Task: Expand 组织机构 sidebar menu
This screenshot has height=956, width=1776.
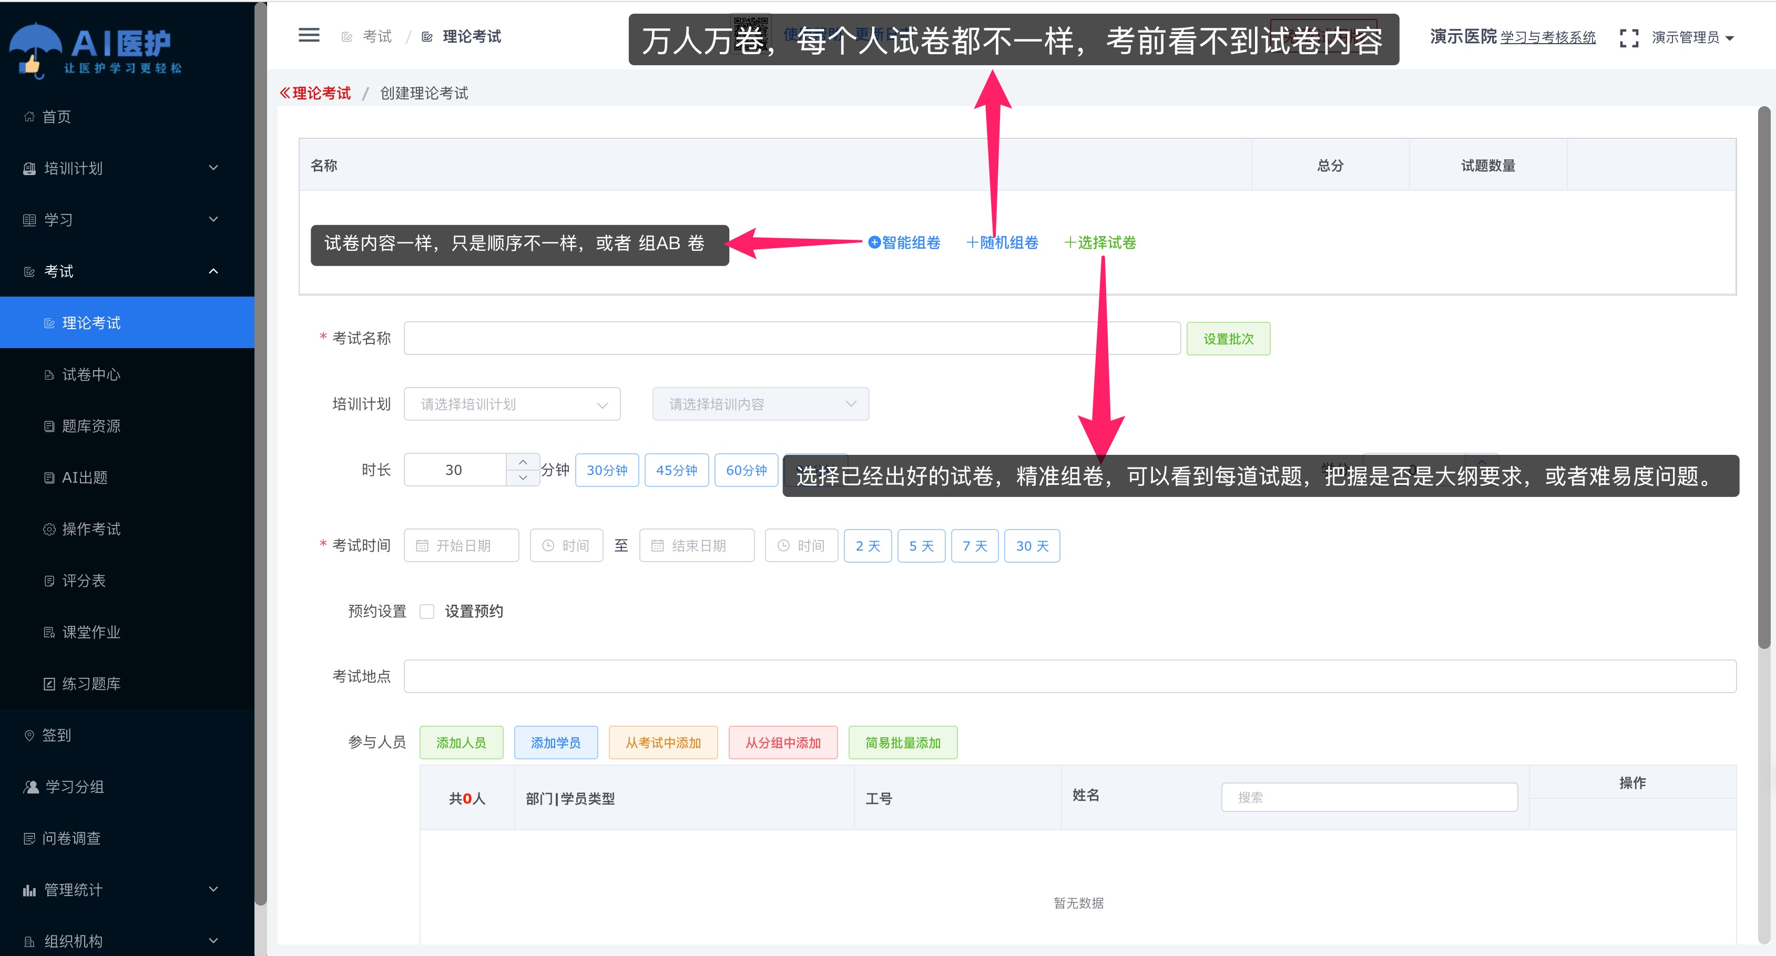Action: (128, 941)
